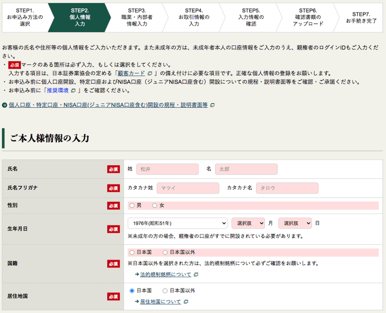
Task: Focus the カタカナ名 input field
Action: [287, 188]
